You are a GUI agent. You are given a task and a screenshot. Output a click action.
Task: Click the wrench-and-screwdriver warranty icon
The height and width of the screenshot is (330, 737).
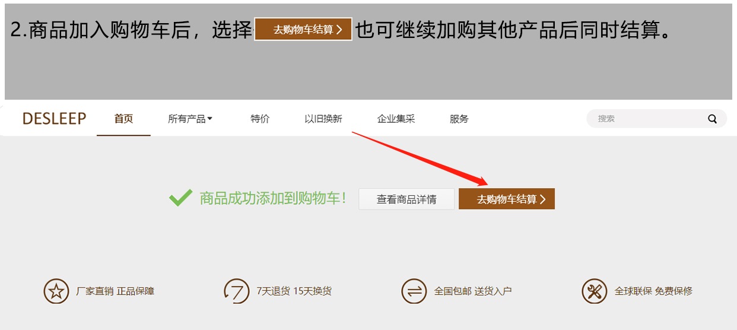594,291
